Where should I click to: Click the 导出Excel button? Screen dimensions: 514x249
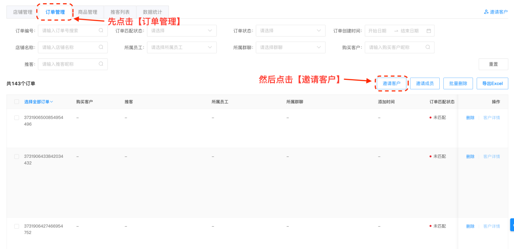point(492,84)
